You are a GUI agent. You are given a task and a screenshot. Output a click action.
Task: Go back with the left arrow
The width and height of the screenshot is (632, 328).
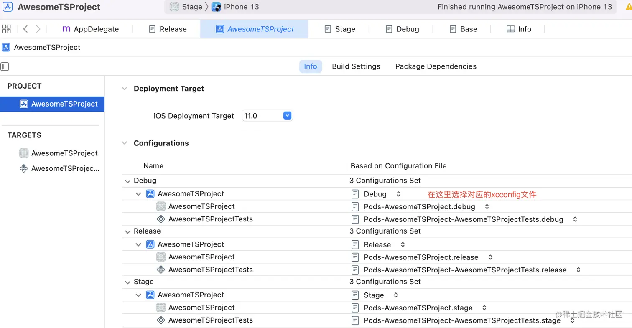(x=25, y=29)
